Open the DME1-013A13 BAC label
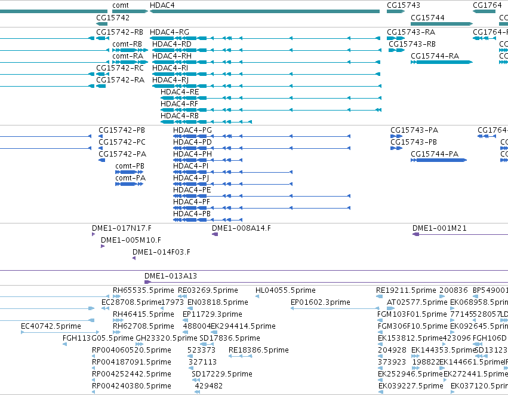The width and height of the screenshot is (508, 395). 171,276
